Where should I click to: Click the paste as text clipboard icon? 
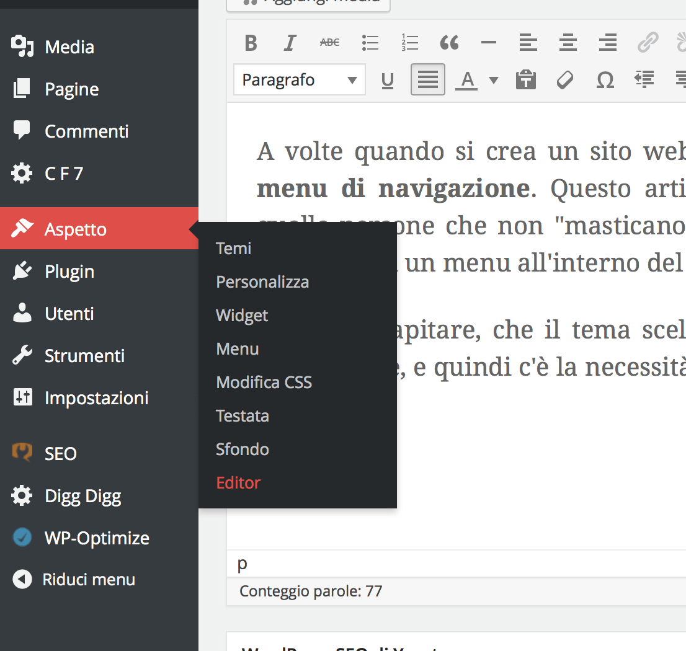coord(526,80)
